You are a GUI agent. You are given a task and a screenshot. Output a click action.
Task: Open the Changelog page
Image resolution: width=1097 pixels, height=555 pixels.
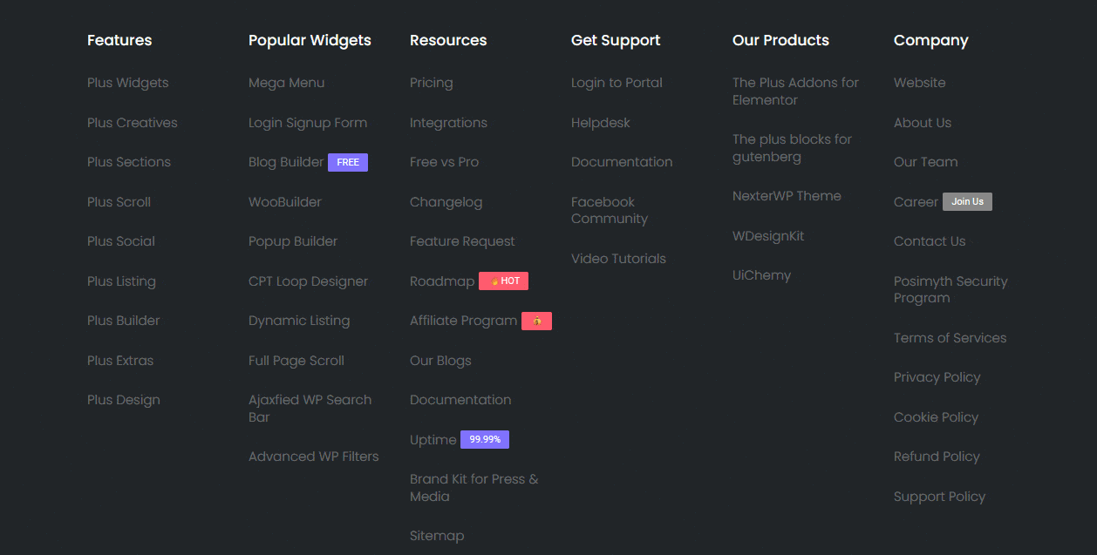pyautogui.click(x=446, y=201)
